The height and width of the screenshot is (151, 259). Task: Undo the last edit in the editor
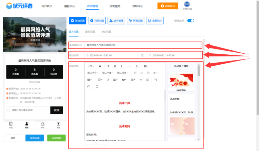[x=156, y=79]
